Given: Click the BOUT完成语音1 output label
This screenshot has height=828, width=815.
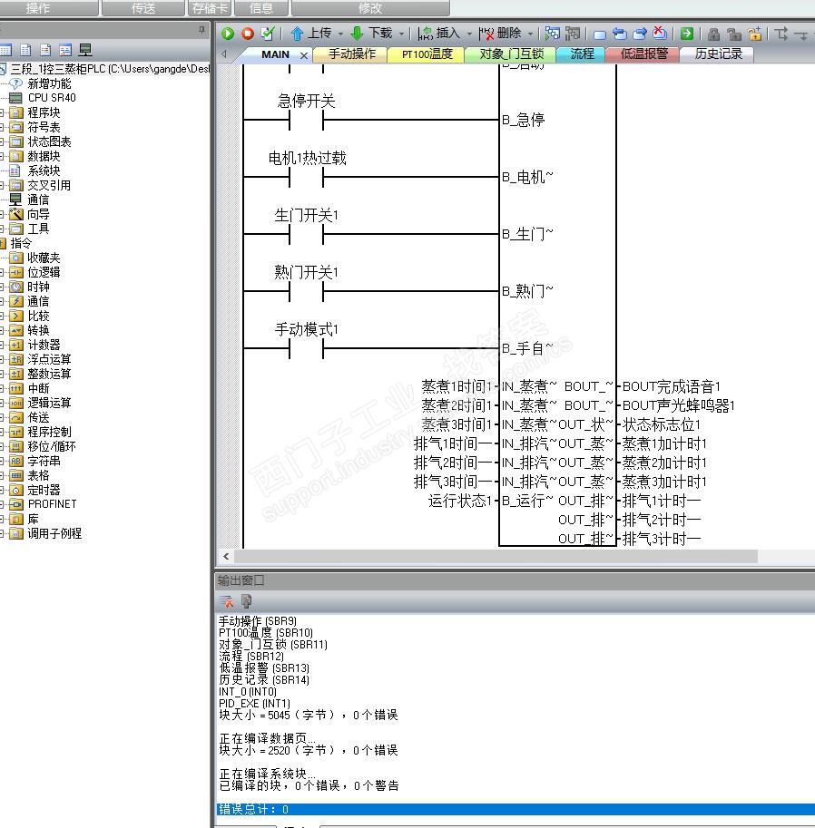Looking at the screenshot, I should pyautogui.click(x=672, y=386).
